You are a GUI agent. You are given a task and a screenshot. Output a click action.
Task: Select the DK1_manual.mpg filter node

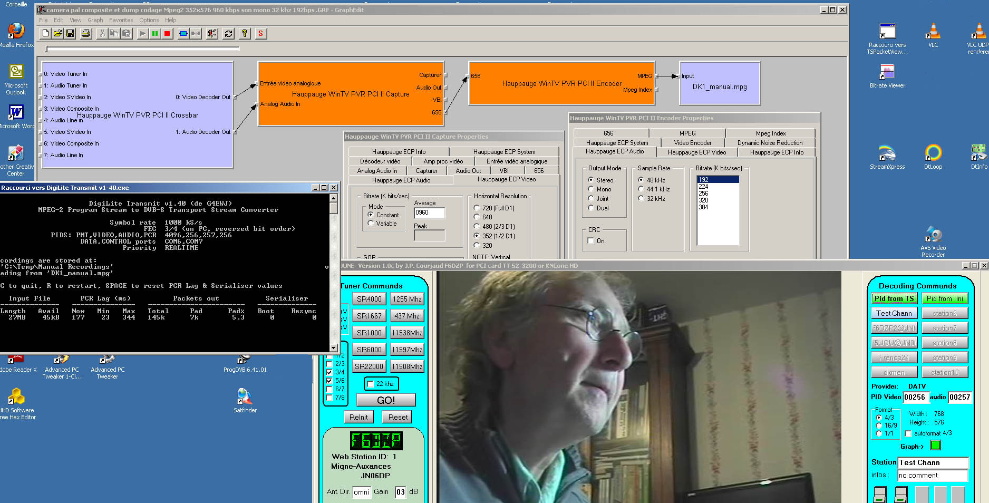tap(720, 83)
